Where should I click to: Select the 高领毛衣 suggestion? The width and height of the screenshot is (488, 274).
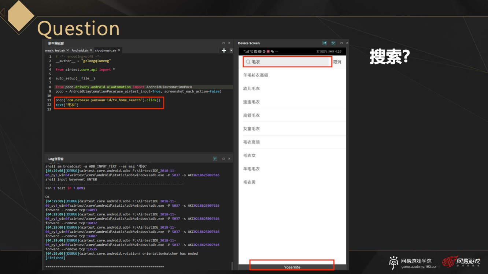[251, 116]
